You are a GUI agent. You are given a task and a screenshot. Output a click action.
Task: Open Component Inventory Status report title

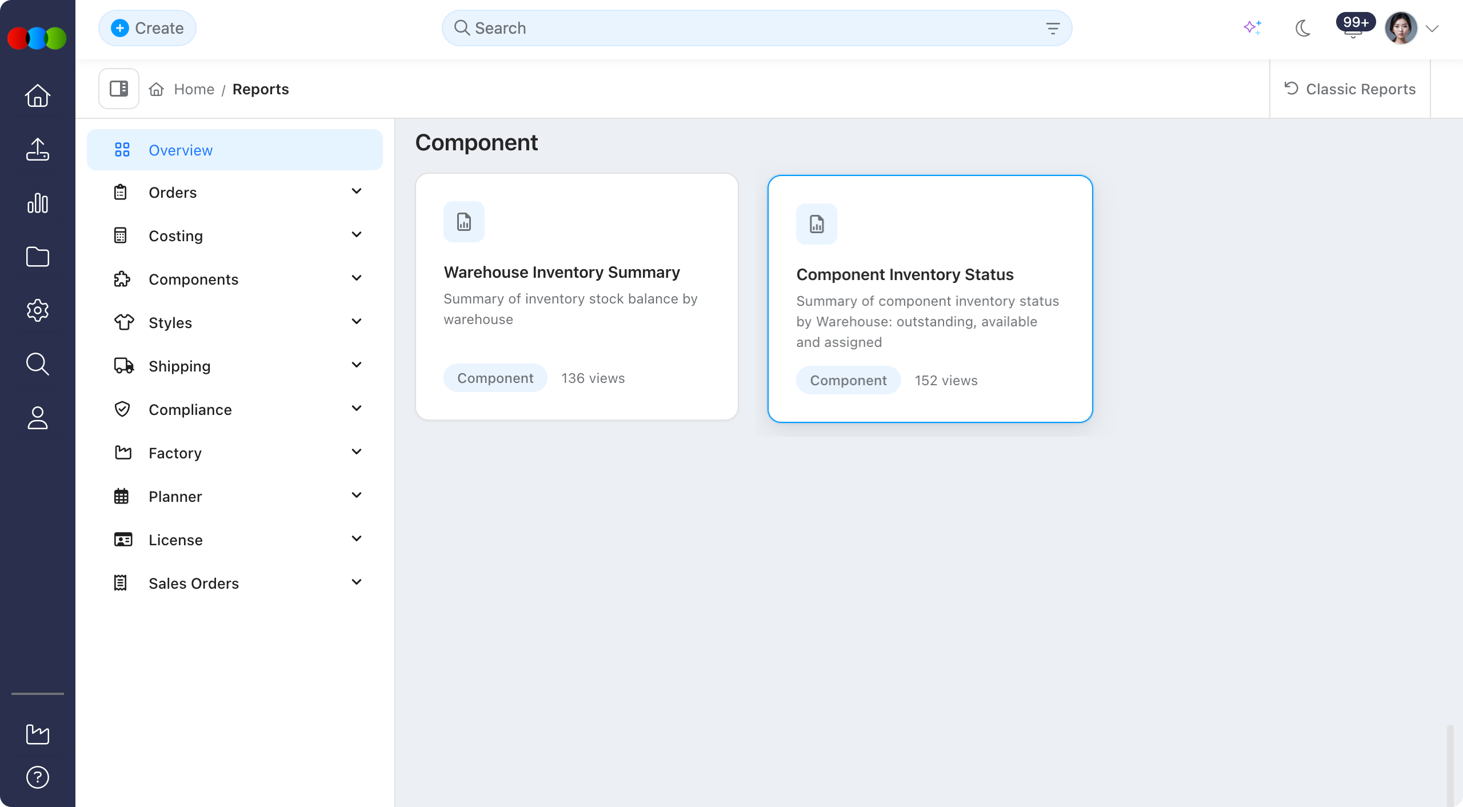click(x=905, y=274)
